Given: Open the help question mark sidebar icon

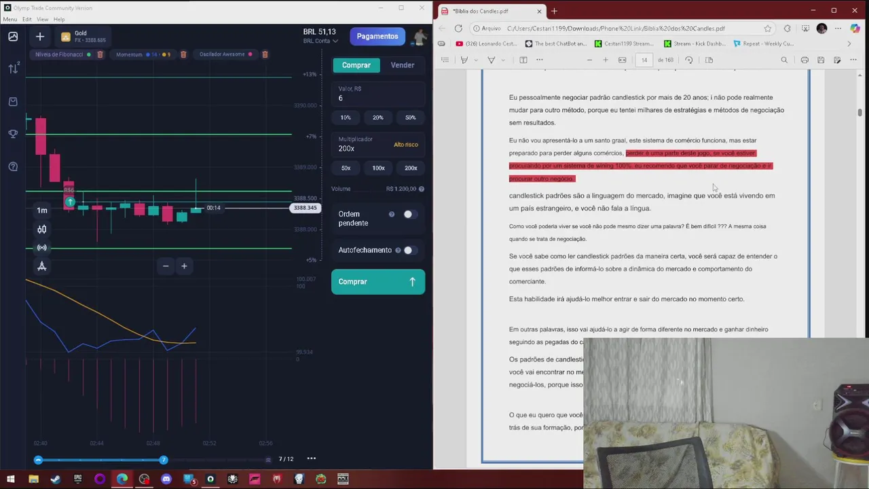Looking at the screenshot, I should click(13, 166).
